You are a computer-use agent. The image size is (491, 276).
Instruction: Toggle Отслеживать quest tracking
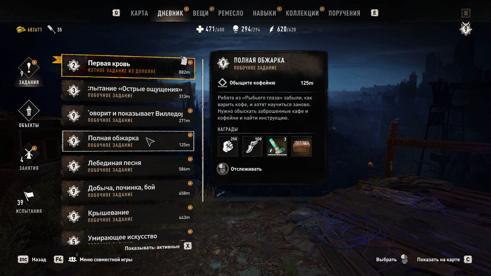pyautogui.click(x=239, y=169)
